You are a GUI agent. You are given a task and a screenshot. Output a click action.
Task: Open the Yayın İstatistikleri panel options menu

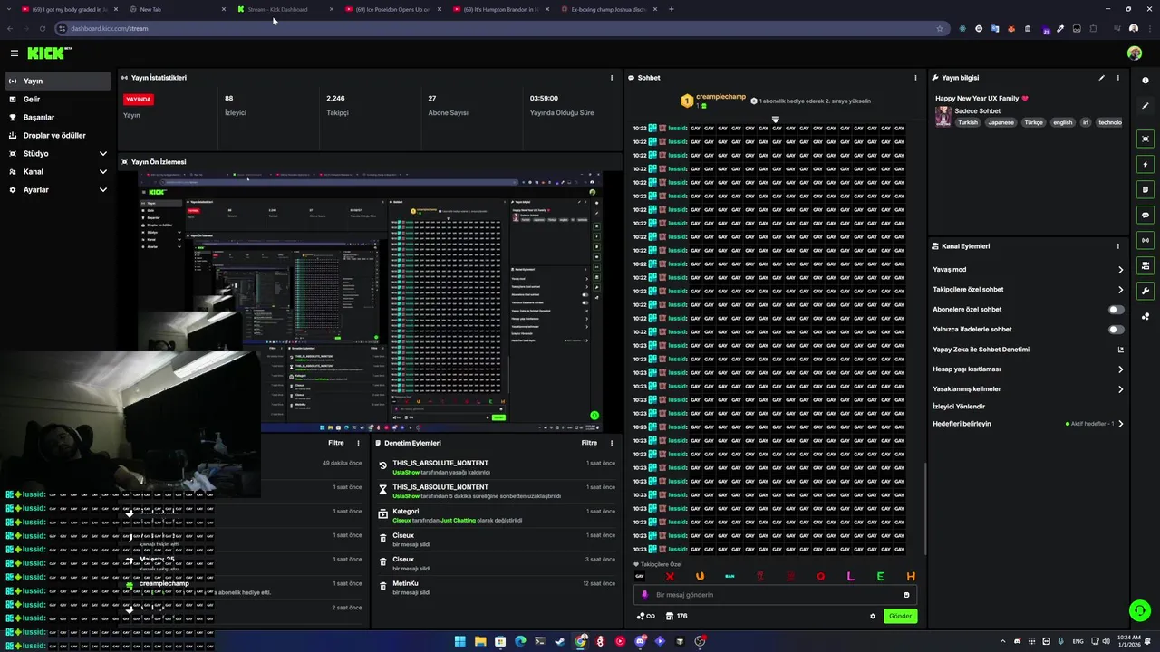[x=612, y=78]
